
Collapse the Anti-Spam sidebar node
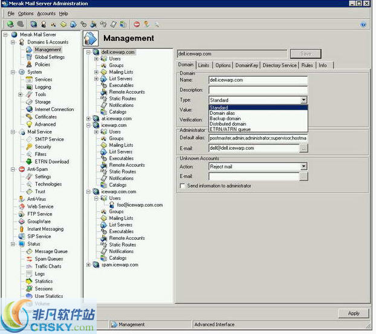click(x=13, y=169)
